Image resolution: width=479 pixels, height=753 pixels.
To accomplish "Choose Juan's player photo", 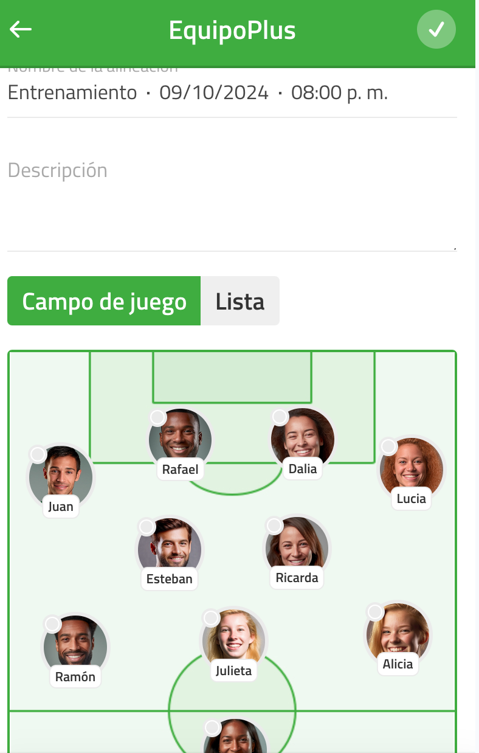I will tap(61, 477).
